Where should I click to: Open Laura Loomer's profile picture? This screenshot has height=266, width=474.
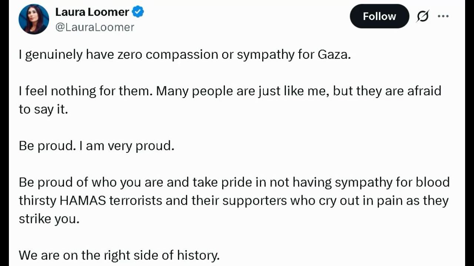(x=34, y=19)
